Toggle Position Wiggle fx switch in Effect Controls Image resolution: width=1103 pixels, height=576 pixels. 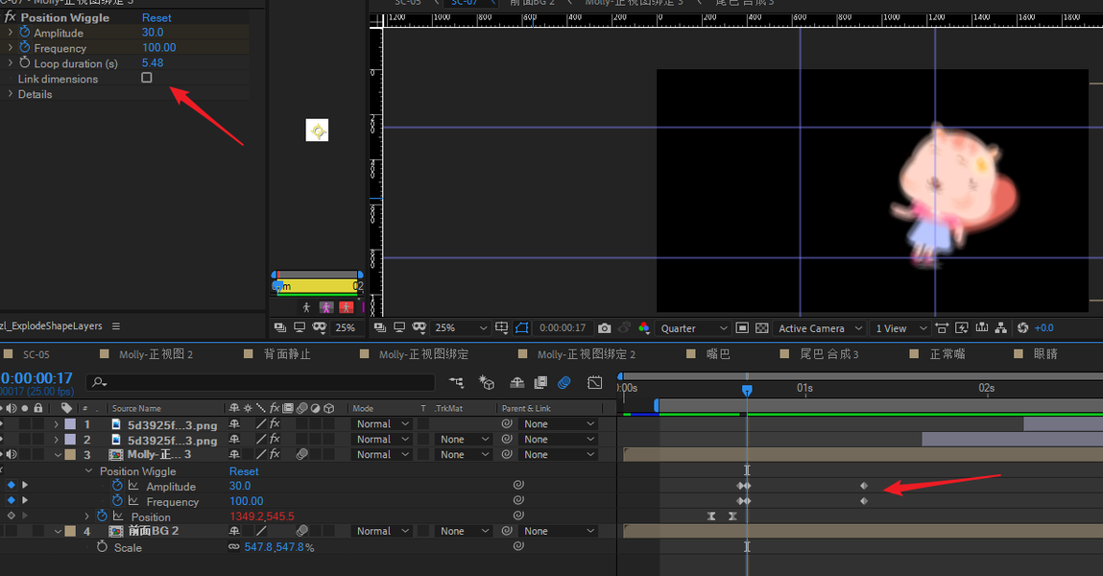(x=10, y=17)
